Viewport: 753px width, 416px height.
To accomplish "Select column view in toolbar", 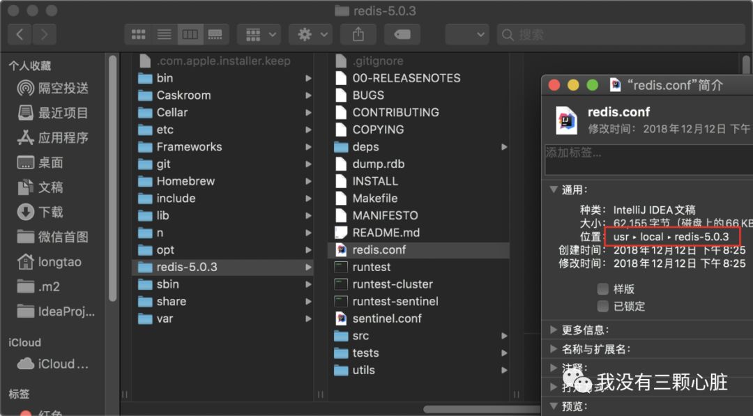I will pos(189,34).
